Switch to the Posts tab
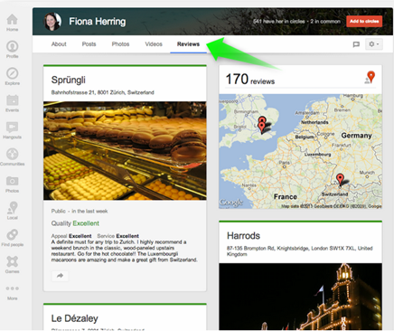The width and height of the screenshot is (394, 331). click(89, 44)
